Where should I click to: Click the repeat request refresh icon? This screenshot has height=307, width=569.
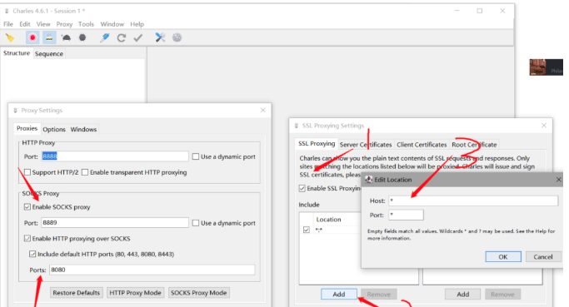pyautogui.click(x=121, y=37)
